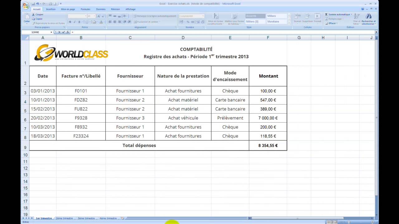Open the Somme automatique dropdown arrow
Image resolution: width=399 pixels, height=224 pixels.
coord(351,14)
